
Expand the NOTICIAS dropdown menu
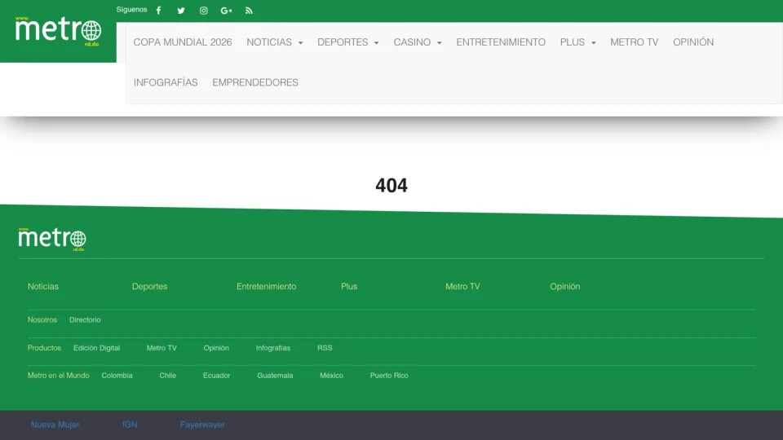275,42
